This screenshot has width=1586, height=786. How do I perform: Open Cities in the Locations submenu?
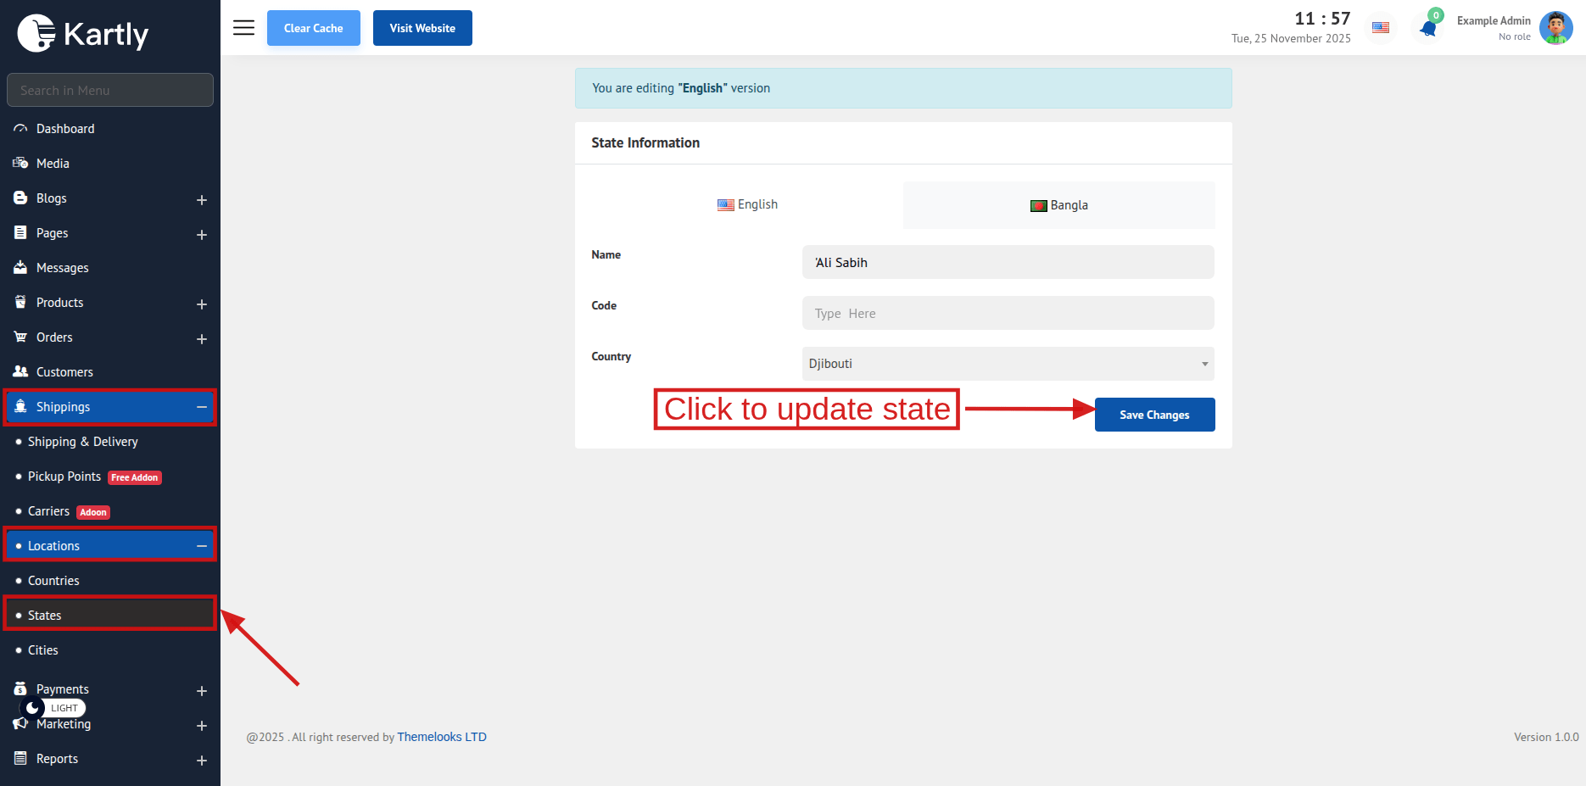[x=43, y=650]
